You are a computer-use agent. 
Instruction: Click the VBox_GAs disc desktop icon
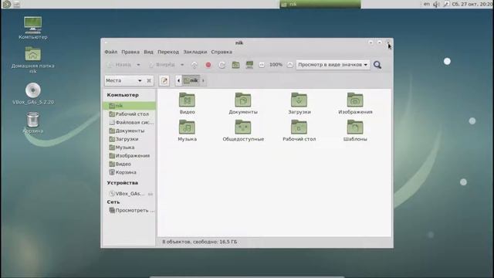32,93
